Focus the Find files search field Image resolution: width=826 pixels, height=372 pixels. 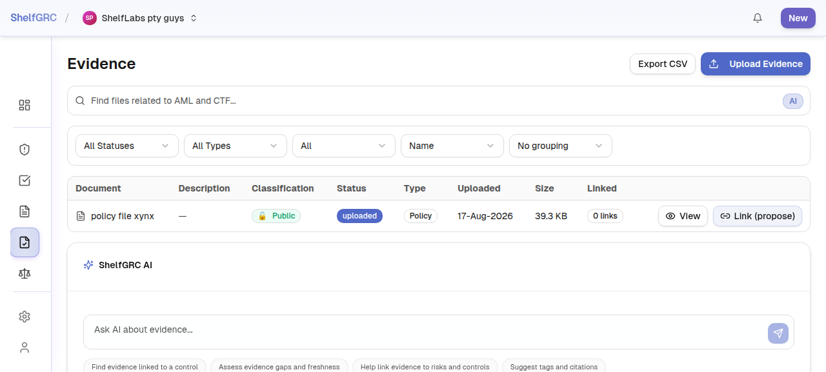[439, 101]
